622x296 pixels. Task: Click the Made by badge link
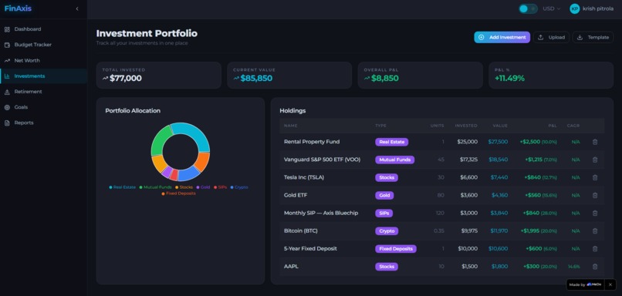pyautogui.click(x=586, y=284)
